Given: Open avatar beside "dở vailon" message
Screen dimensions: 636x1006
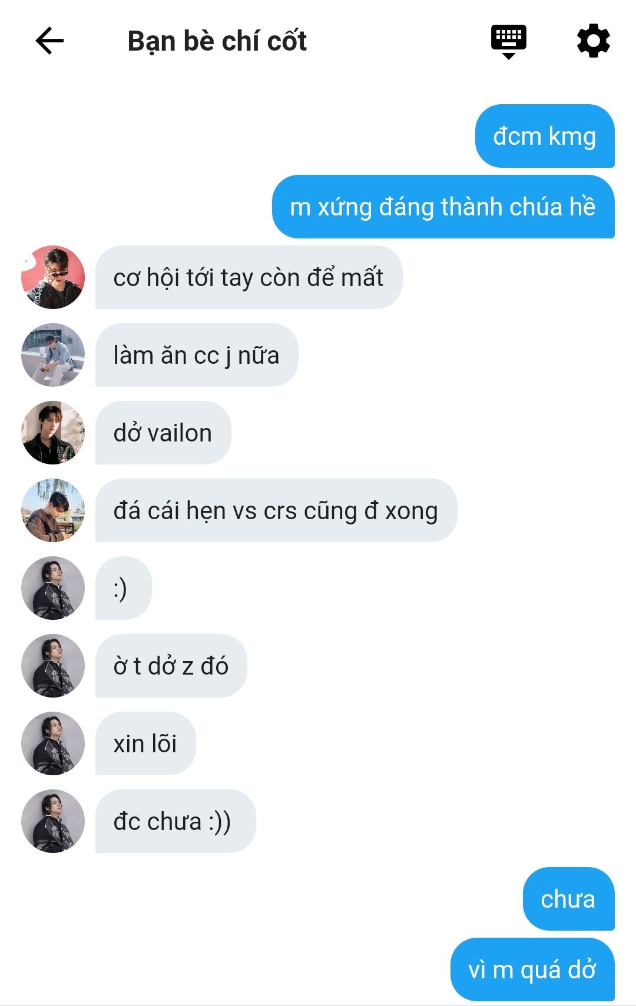Looking at the screenshot, I should click(x=53, y=433).
